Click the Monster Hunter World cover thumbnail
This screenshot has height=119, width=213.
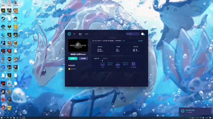78,45
